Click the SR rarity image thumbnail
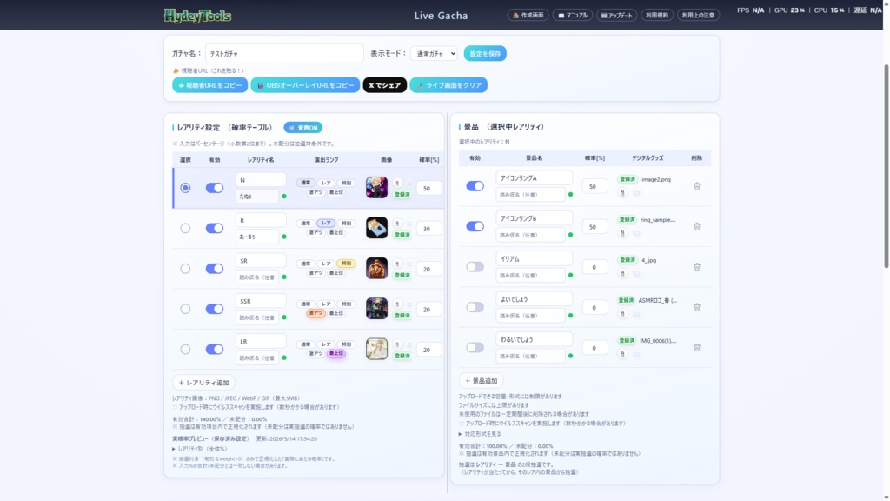This screenshot has height=501, width=890. coord(376,268)
